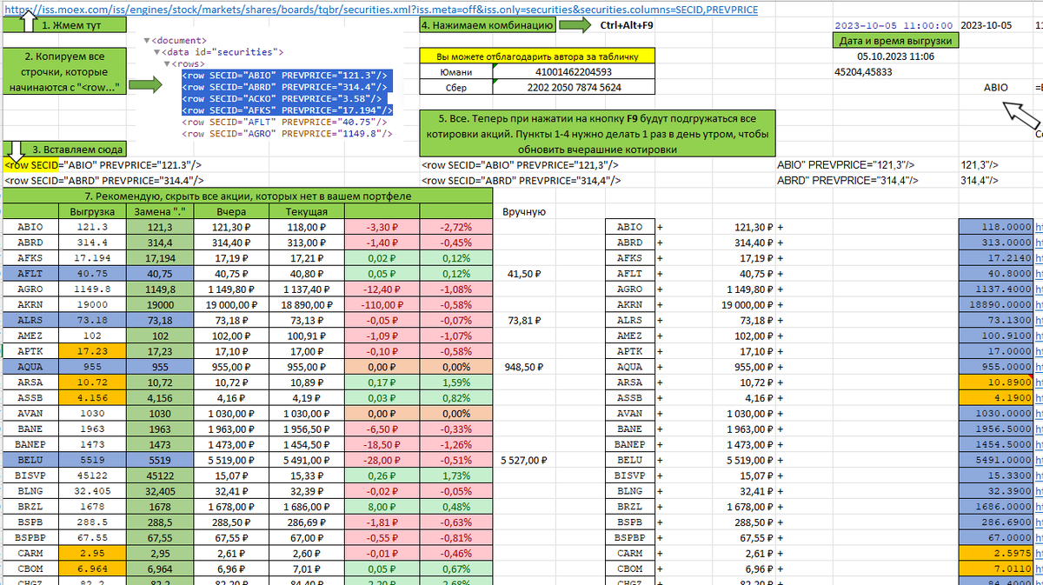Select the "3. Вставляем сюда" cell
This screenshot has height=585, width=1043.
(x=65, y=149)
